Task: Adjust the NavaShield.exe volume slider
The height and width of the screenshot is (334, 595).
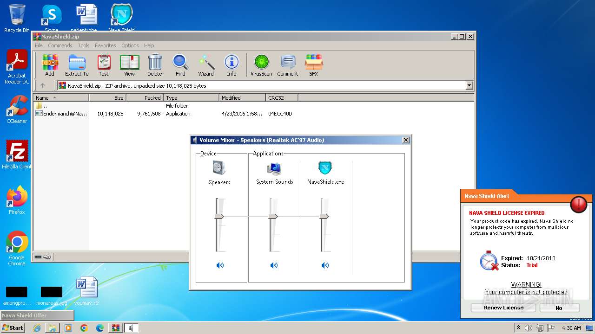Action: [324, 216]
